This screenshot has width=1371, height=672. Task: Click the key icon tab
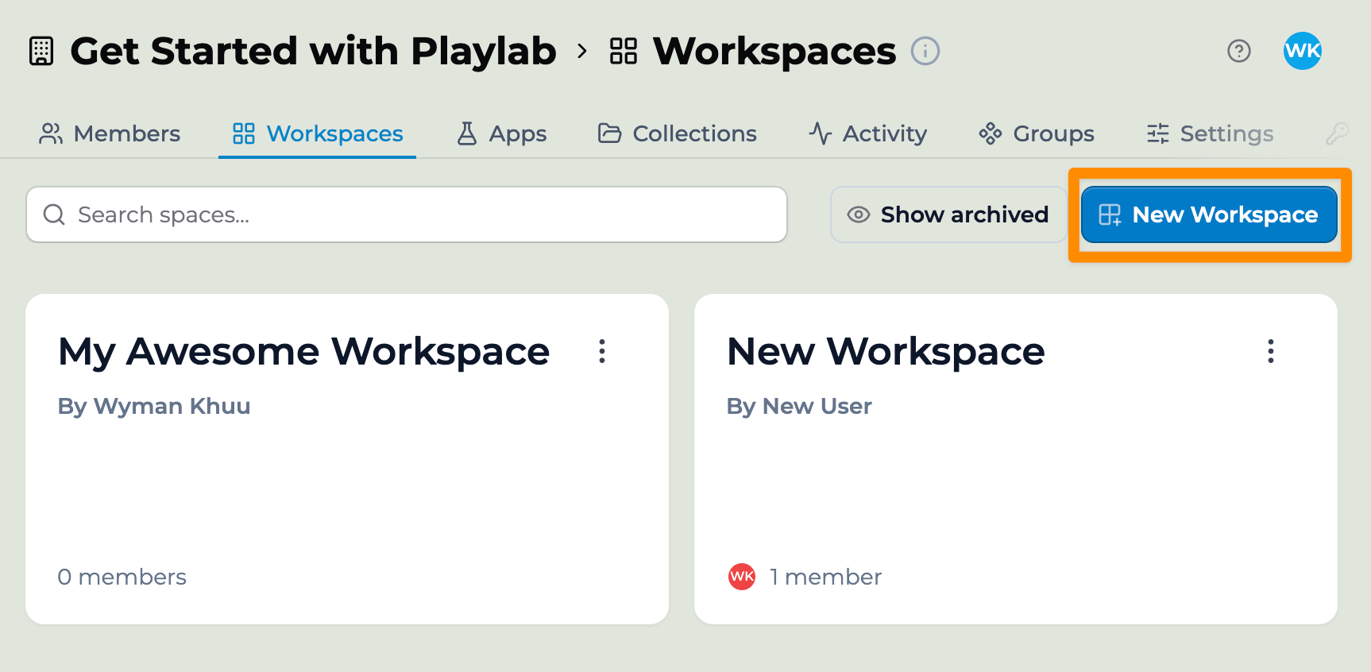[1337, 133]
